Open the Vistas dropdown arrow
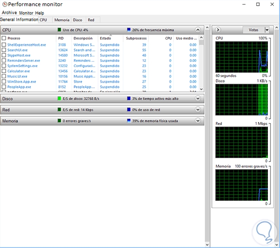The image size is (280, 248). point(267,30)
